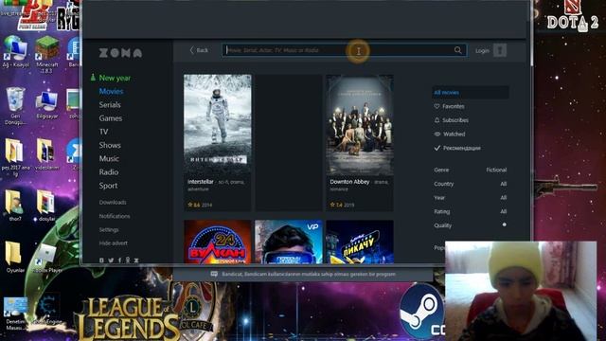Click the Вулкан 24 advert thumbnail
Image resolution: width=606 pixels, height=341 pixels.
coord(217,242)
